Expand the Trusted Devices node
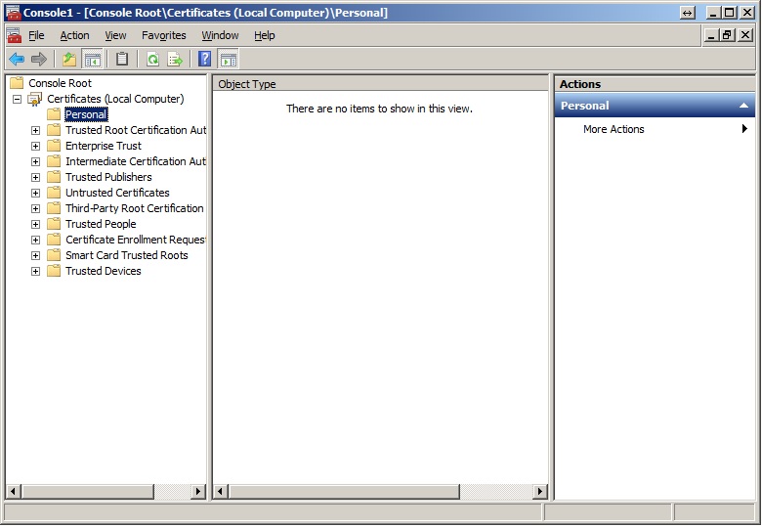This screenshot has width=762, height=527. tap(35, 271)
